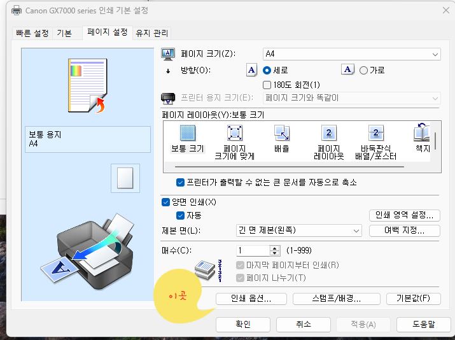
Task: Click the printer icon in title bar
Action: 17,10
